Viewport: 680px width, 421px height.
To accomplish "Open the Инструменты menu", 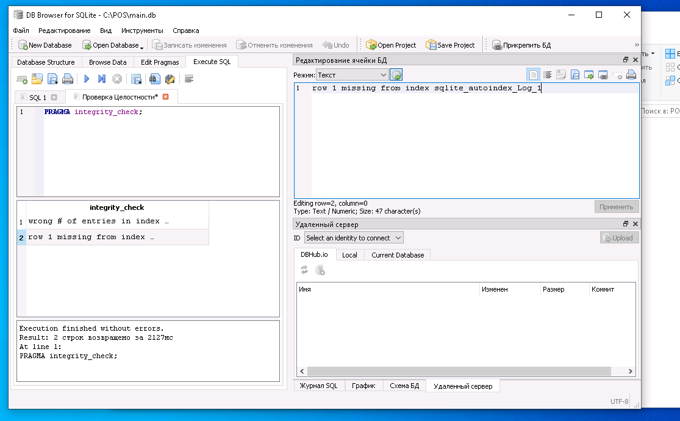I will (142, 31).
